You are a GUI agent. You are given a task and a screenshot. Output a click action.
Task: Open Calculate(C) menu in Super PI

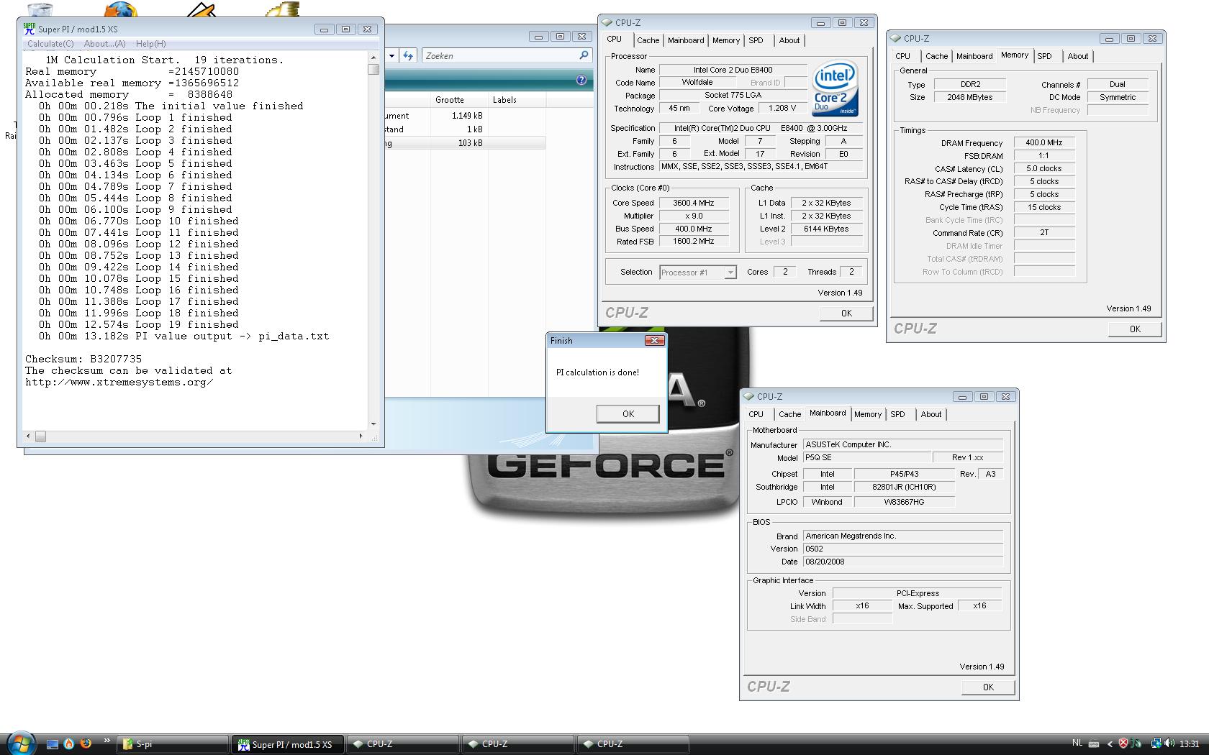(50, 44)
